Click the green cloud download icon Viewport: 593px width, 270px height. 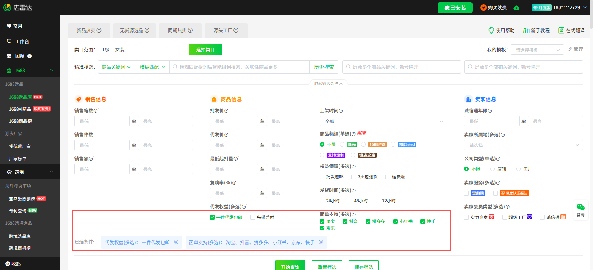click(516, 8)
